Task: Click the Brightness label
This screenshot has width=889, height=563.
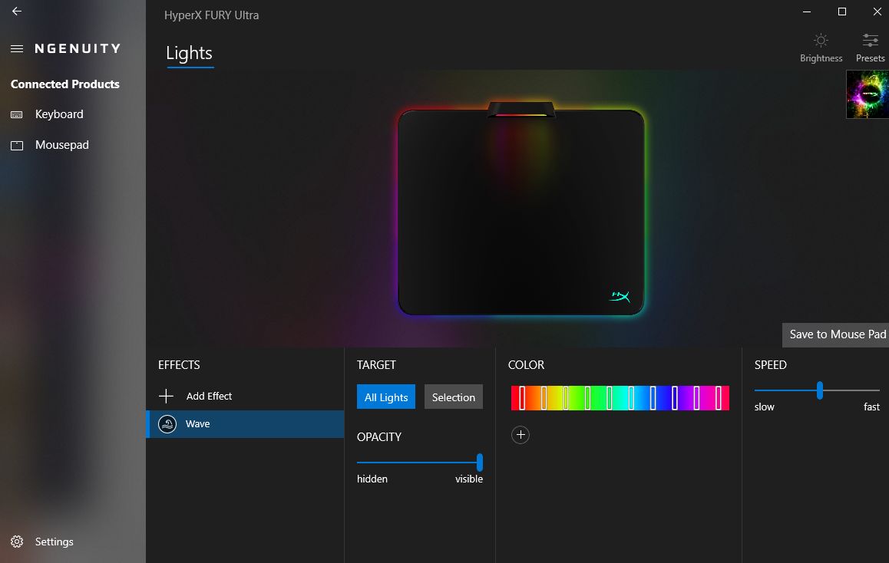Action: click(x=821, y=58)
